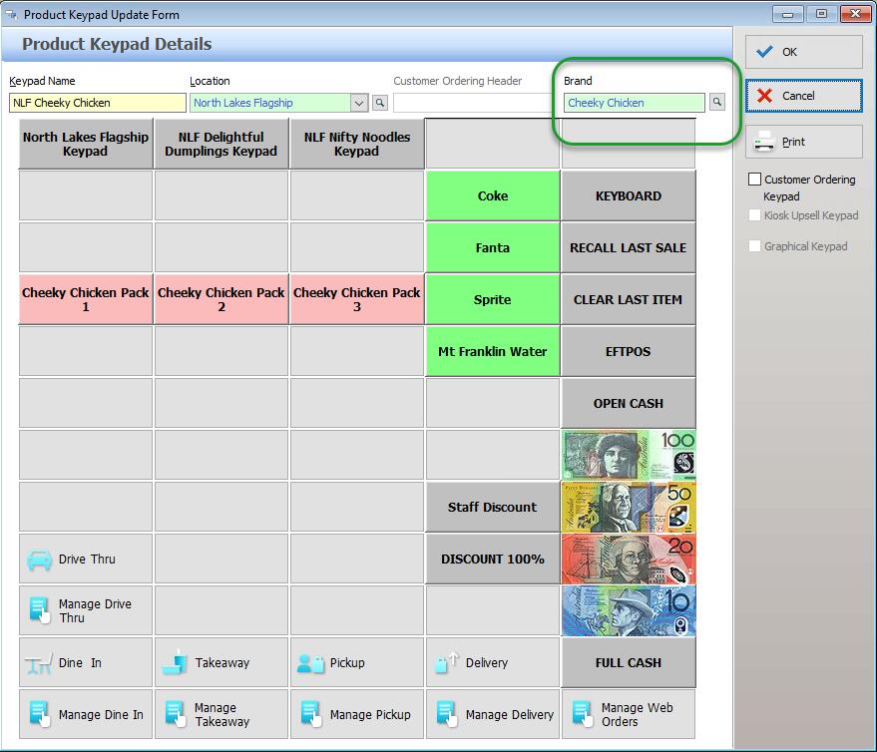Open Manage Web Orders key
This screenshot has width=877, height=752.
[x=628, y=715]
